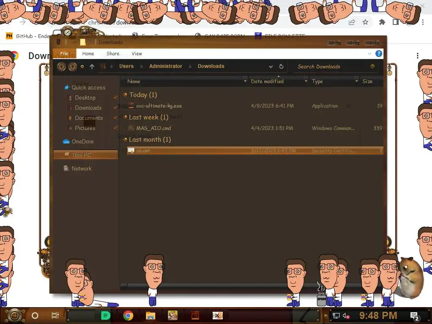The image size is (432, 324).
Task: Open Network in the navigation pane
Action: coord(81,168)
